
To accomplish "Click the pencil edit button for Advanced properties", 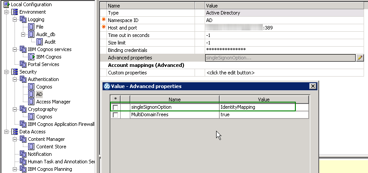I will [x=360, y=58].
